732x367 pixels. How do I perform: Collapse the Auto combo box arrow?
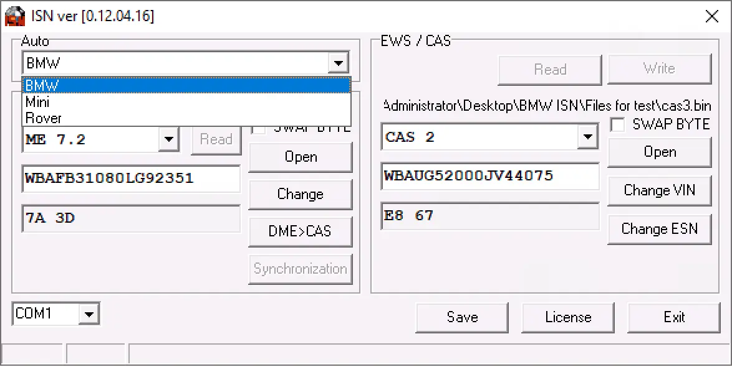tap(338, 63)
